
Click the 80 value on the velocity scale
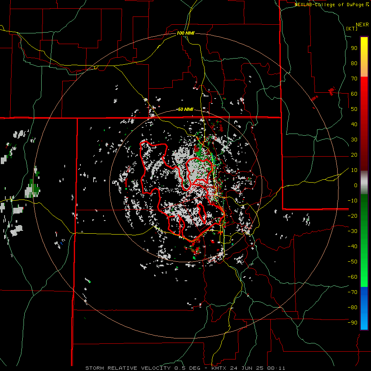(x=354, y=63)
